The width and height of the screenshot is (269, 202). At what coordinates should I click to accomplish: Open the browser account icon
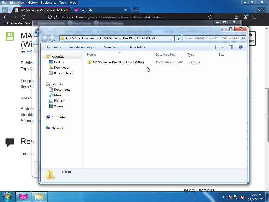click(246, 17)
